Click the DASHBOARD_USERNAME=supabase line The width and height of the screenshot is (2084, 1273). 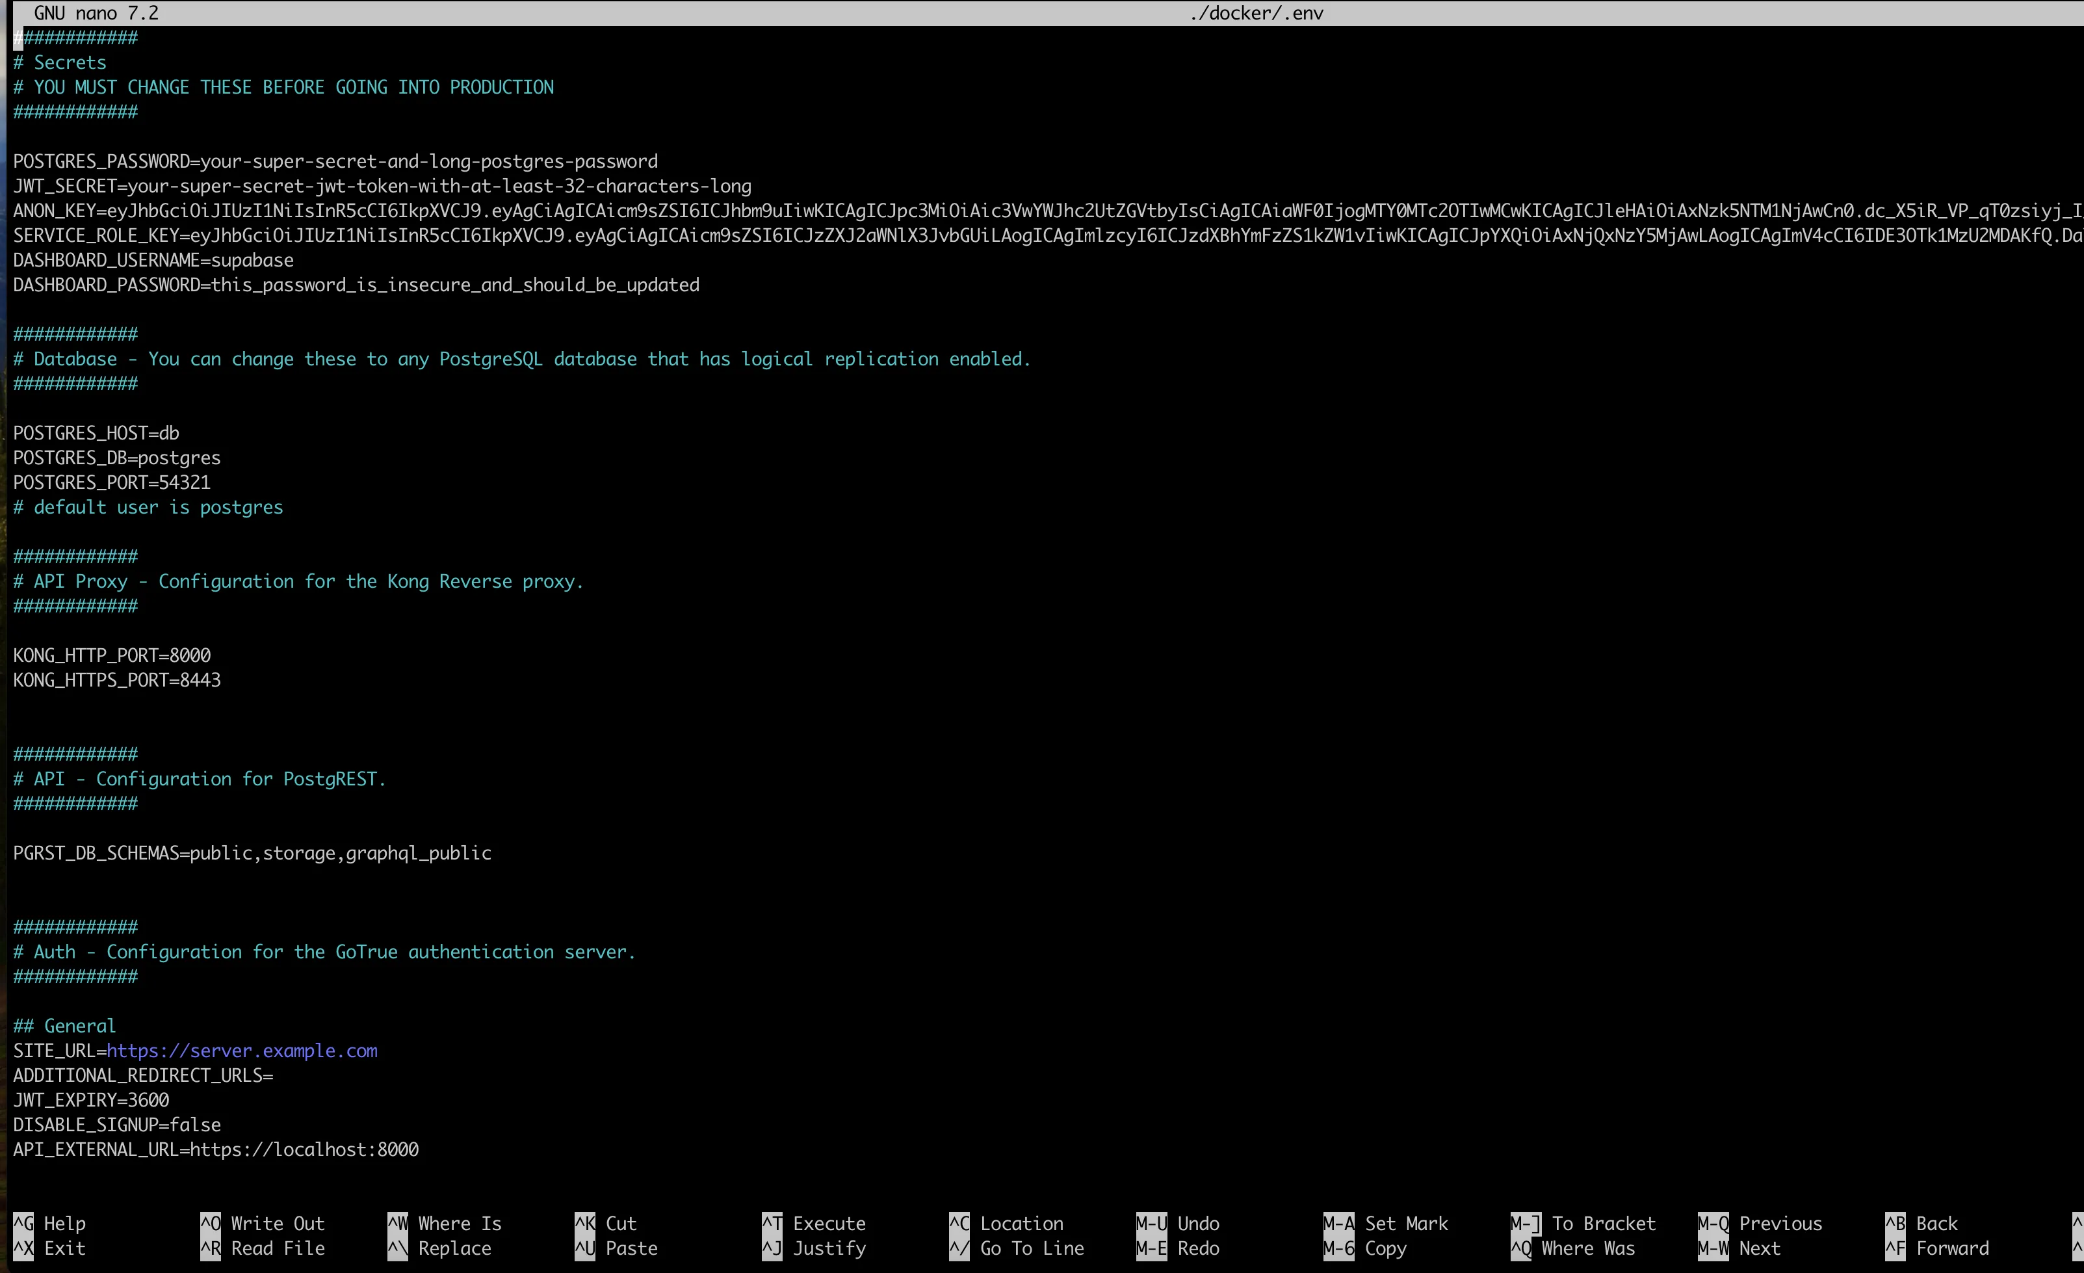pos(153,259)
